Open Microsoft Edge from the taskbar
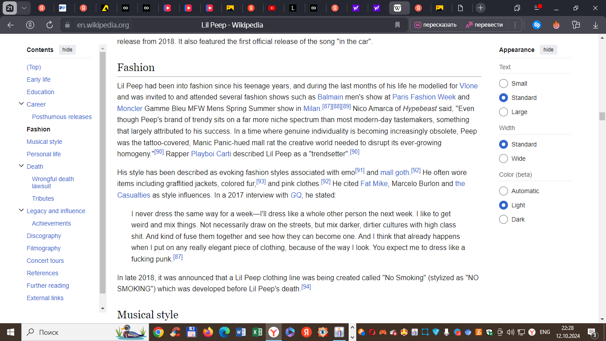 point(224,332)
